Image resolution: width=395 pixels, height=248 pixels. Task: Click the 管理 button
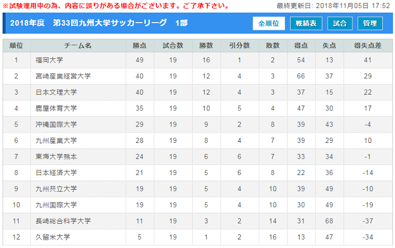tap(370, 23)
